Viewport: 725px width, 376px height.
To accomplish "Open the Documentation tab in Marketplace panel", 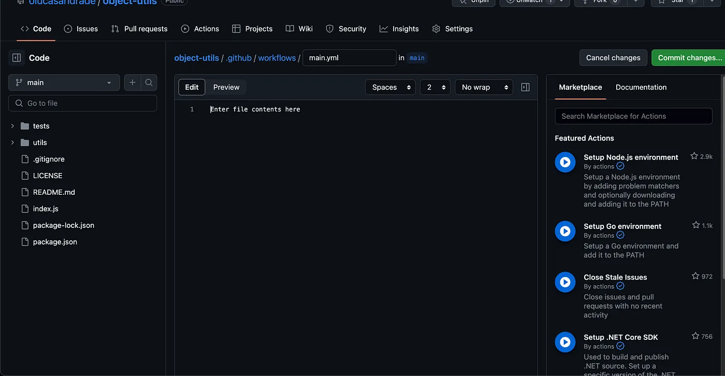I will (x=641, y=87).
